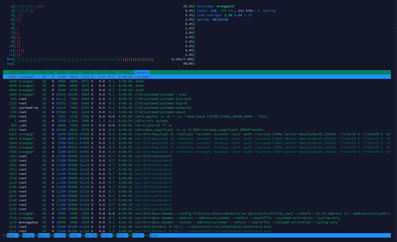Select the -bash process with PID 3898
The image size is (397, 242).
(197, 81)
